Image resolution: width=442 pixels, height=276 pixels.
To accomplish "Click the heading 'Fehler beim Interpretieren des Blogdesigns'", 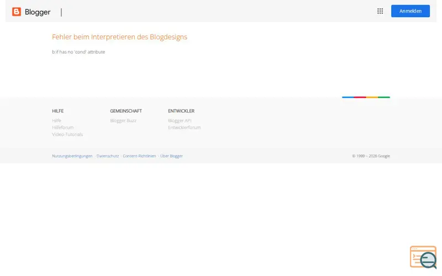I will 119,37.
